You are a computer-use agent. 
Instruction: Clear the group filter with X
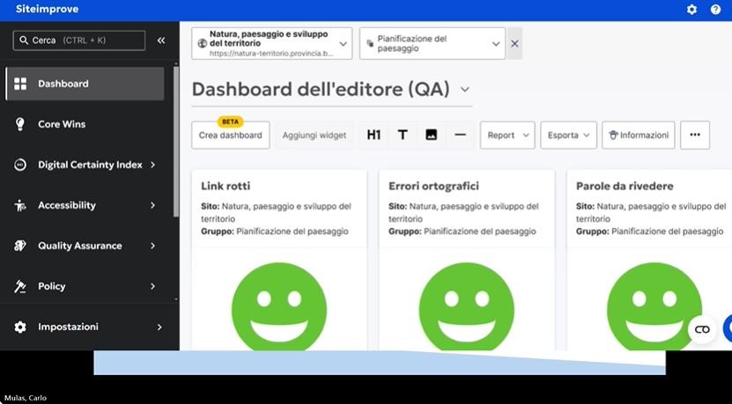pyautogui.click(x=514, y=43)
